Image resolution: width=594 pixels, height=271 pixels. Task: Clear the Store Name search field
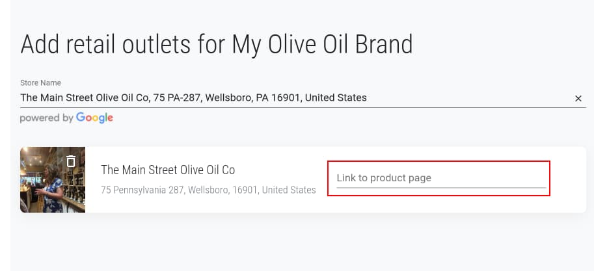coord(578,98)
